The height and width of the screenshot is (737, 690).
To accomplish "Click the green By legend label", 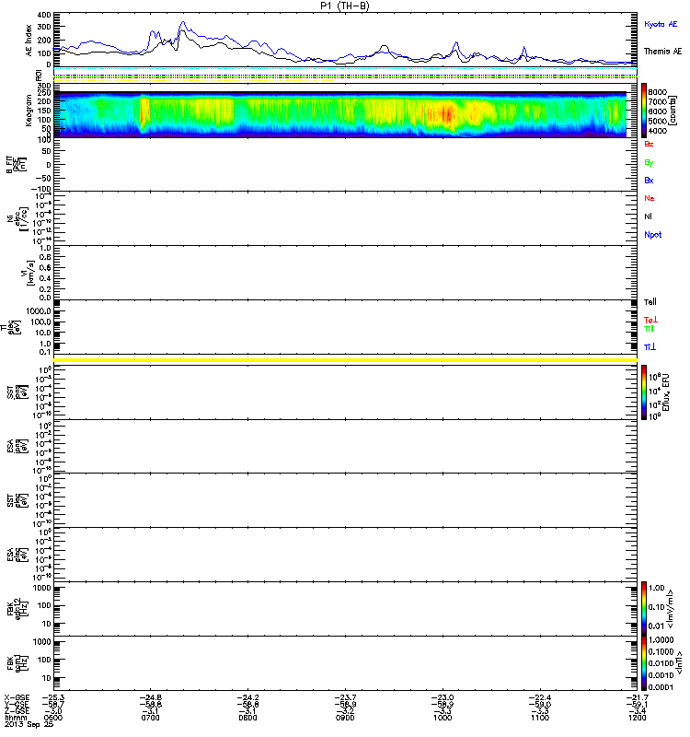I will click(x=649, y=162).
